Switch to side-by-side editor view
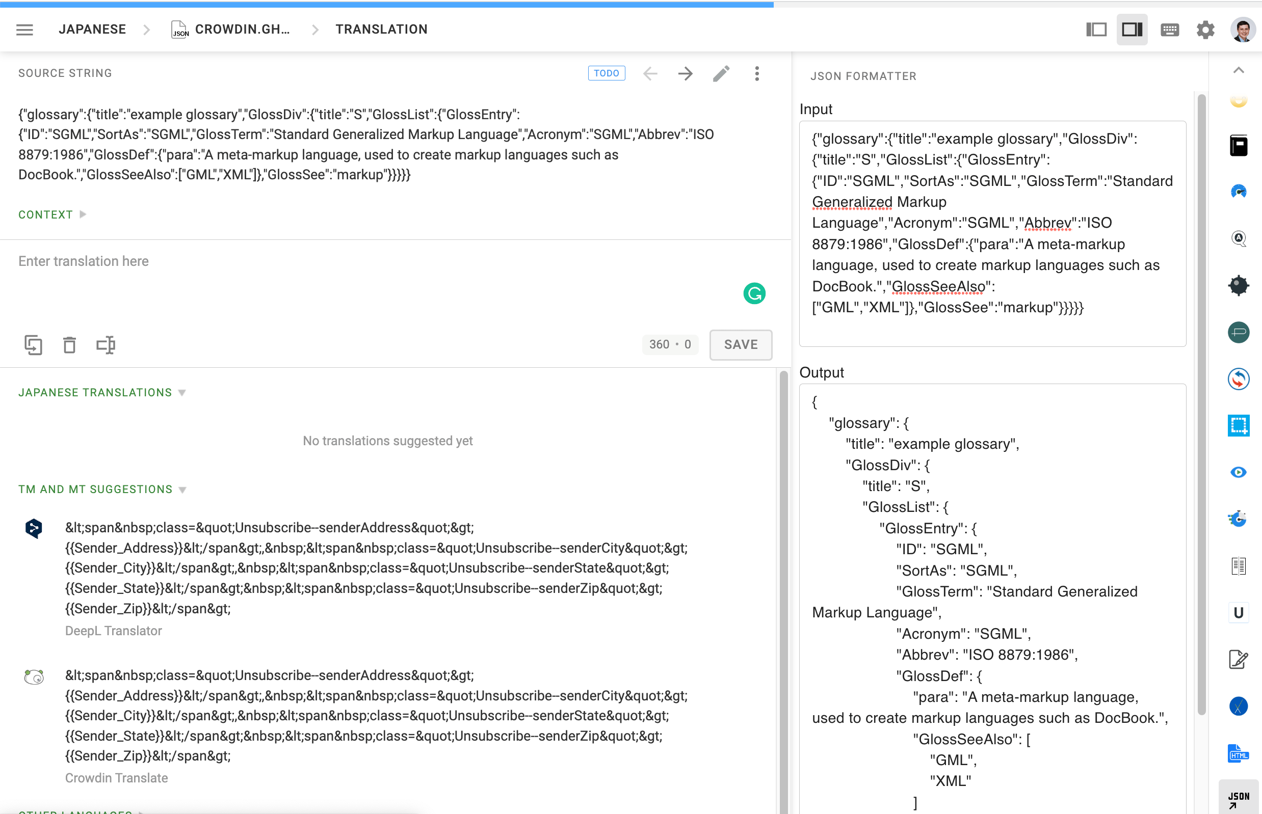1262x814 pixels. [1095, 29]
